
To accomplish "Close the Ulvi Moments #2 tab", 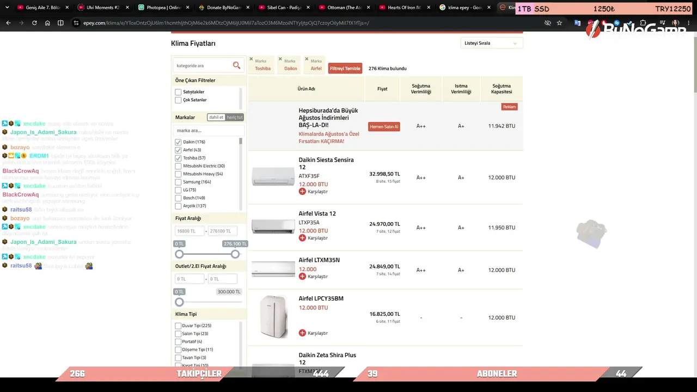I will point(127,8).
